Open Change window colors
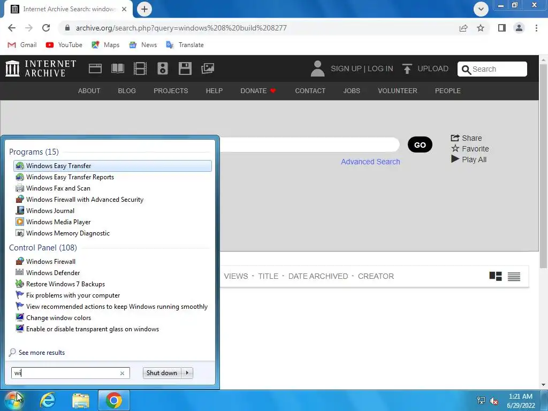 point(53,317)
